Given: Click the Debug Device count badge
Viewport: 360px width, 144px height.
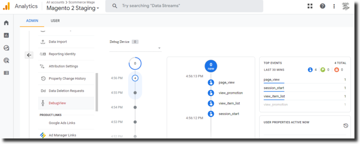Looking at the screenshot, I should 135,42.
